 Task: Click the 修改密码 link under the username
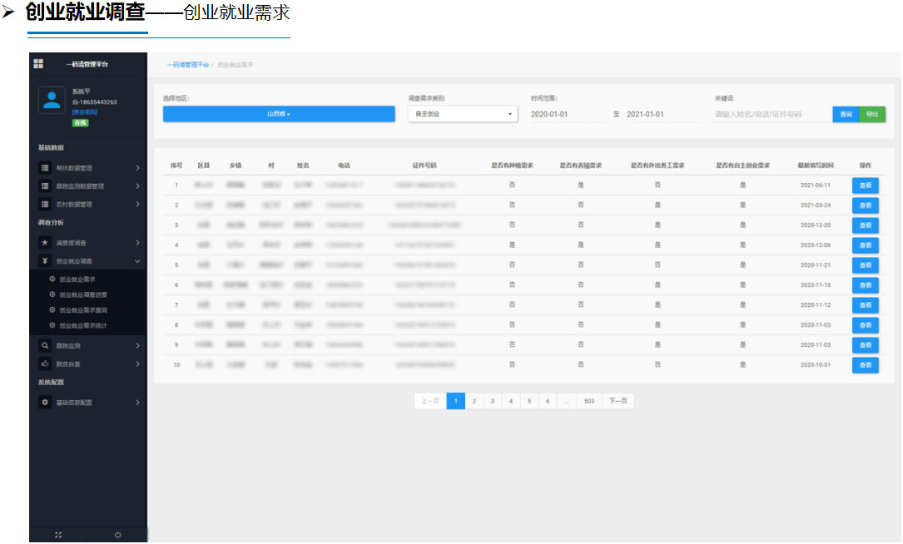click(x=85, y=112)
